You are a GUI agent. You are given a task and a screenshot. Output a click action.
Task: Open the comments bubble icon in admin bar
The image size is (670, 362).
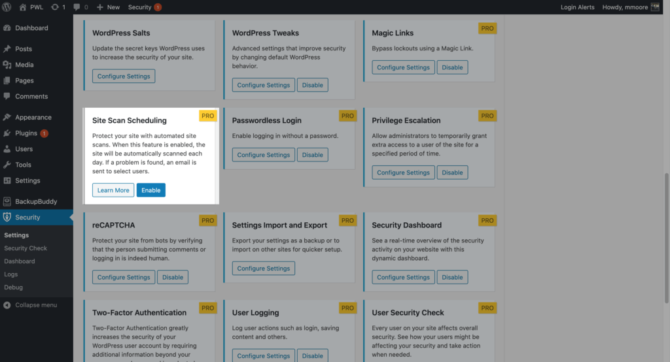coord(77,7)
